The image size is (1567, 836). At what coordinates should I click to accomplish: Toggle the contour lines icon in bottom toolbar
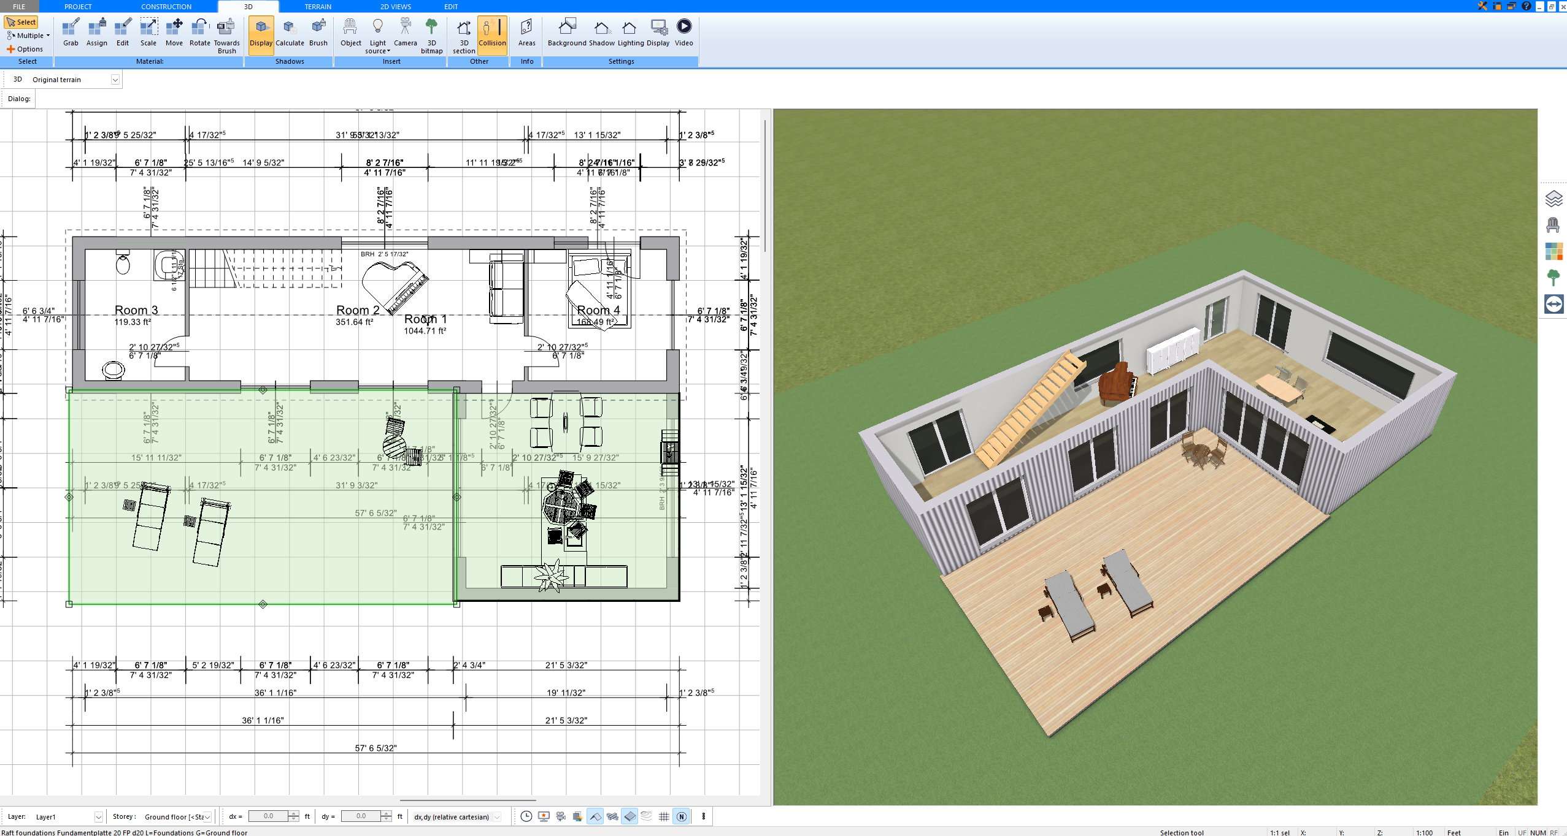(647, 816)
